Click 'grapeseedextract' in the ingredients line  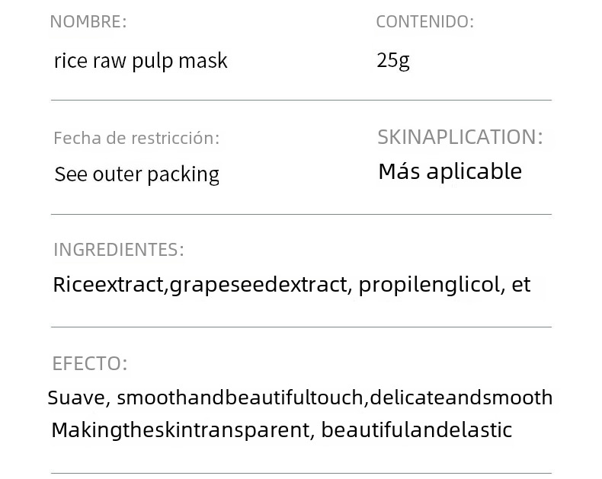tap(258, 285)
